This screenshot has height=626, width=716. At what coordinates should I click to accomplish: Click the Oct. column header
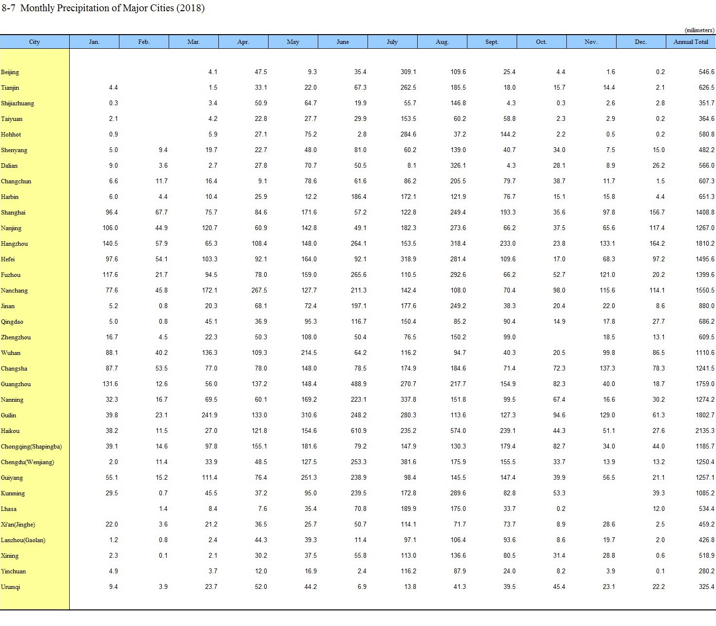[542, 42]
